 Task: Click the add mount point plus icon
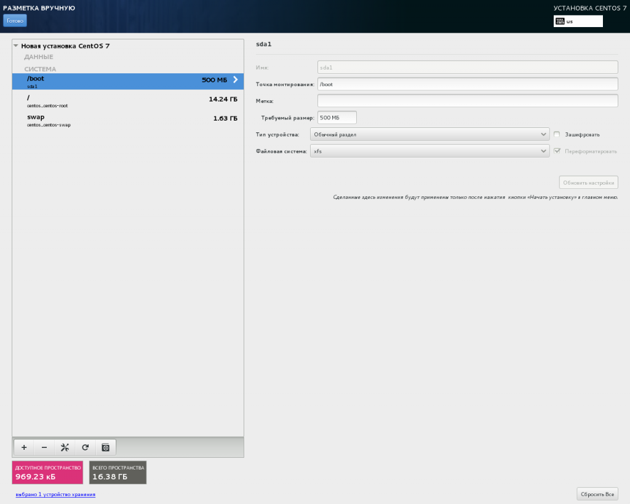(24, 447)
